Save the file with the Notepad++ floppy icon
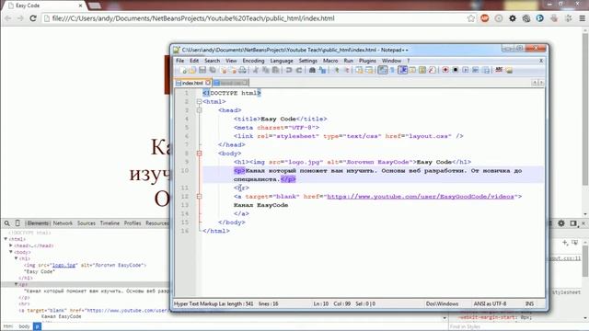The height and width of the screenshot is (331, 589). tap(202, 70)
